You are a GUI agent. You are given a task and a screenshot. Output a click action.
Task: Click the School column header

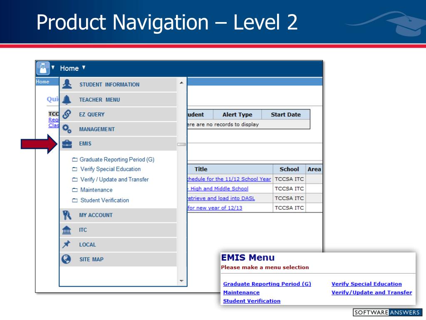290,169
